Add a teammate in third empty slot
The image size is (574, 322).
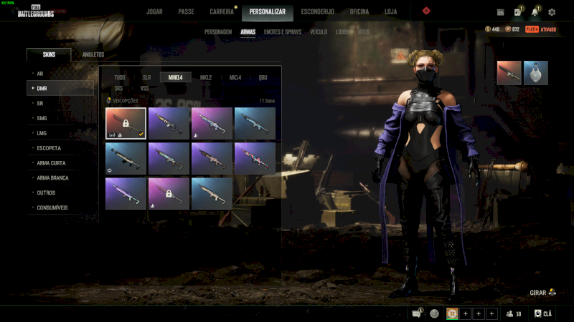(491, 313)
